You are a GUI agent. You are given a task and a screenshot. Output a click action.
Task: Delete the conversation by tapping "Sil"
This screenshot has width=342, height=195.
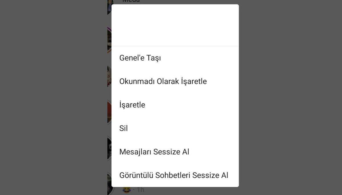[x=123, y=128]
